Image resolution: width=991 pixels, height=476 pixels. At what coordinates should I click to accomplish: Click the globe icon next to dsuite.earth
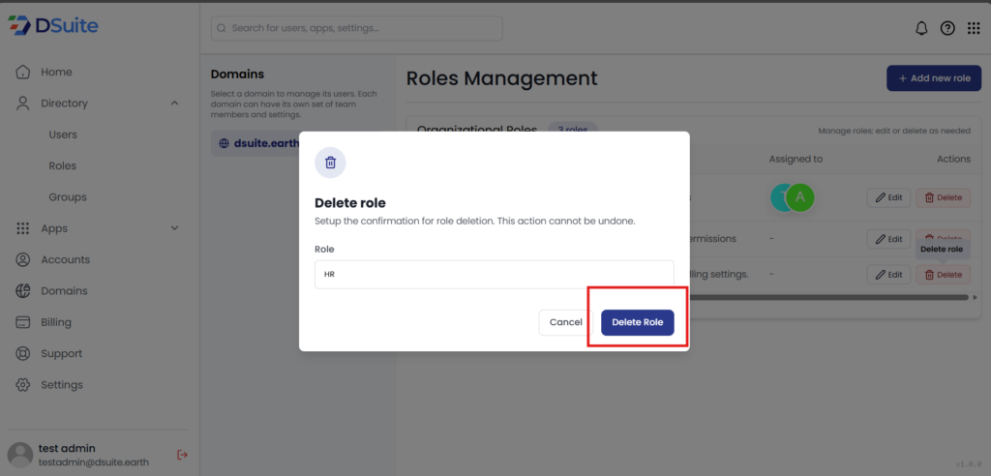225,143
